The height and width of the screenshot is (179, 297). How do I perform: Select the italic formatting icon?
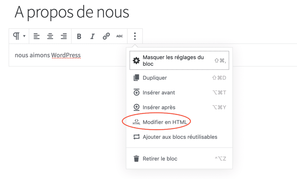pyautogui.click(x=92, y=36)
